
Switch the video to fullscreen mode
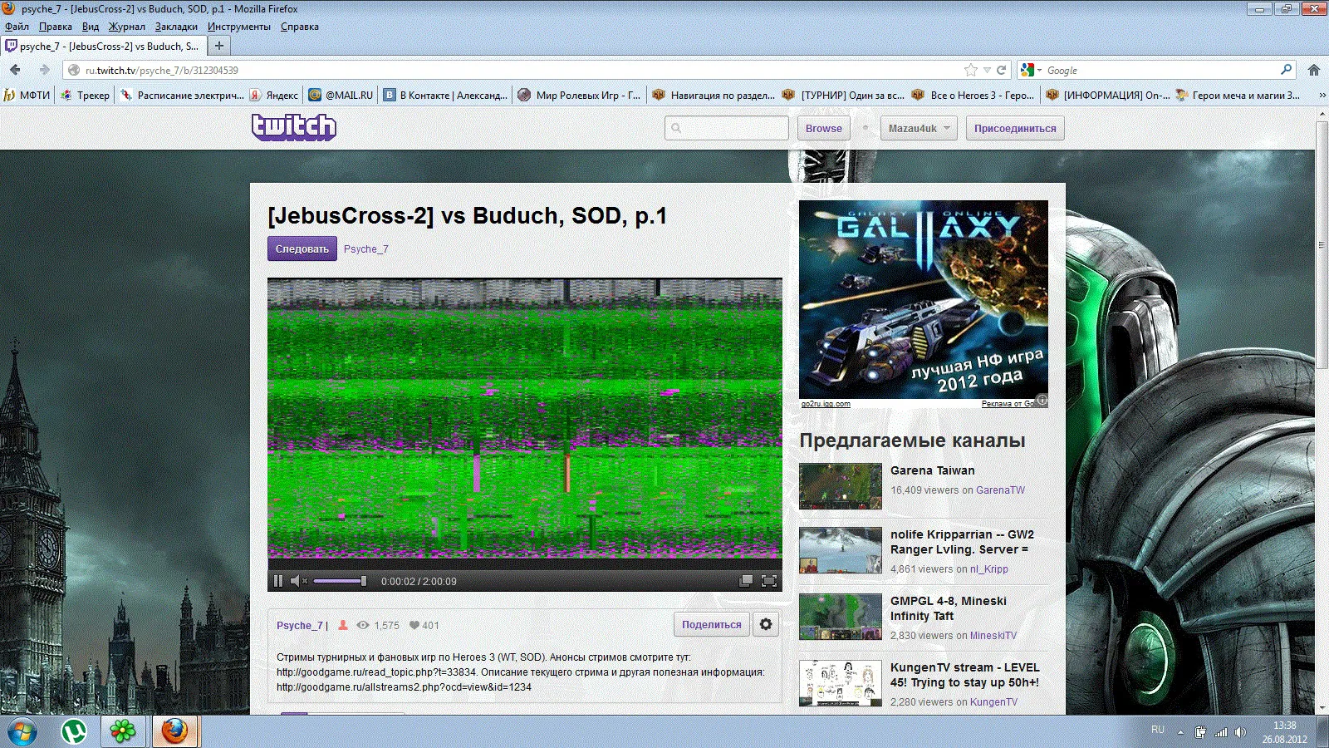coord(769,581)
